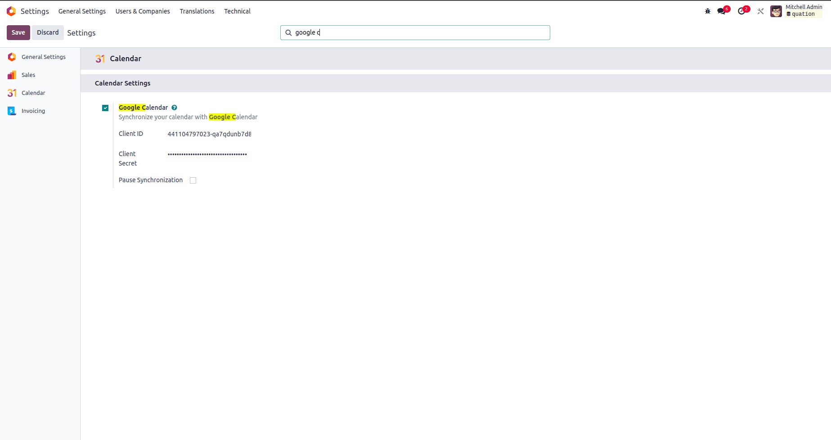Click the Discard button

pyautogui.click(x=48, y=32)
